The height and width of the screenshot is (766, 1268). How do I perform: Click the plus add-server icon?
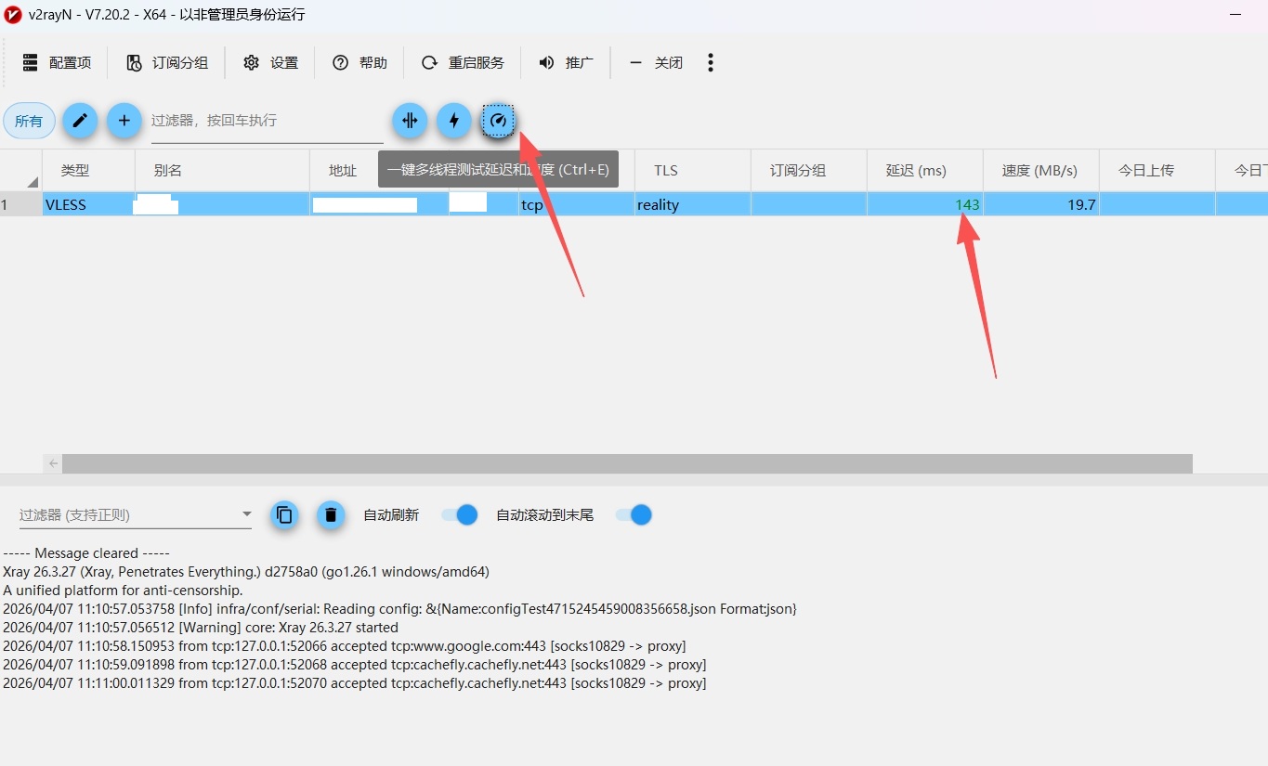(x=124, y=121)
